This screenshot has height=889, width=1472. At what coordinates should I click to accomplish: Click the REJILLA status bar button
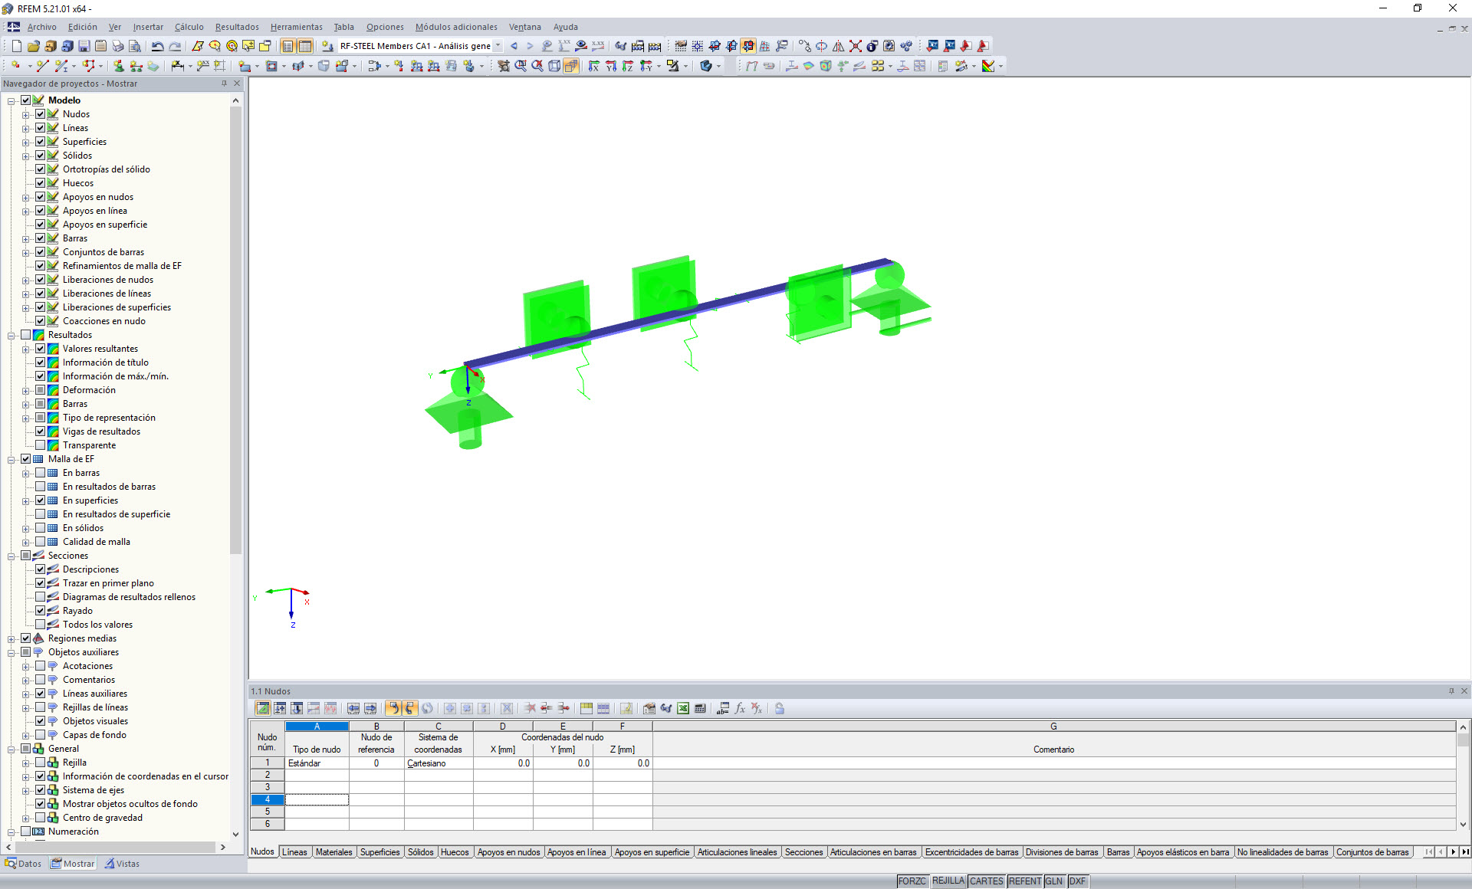click(948, 881)
